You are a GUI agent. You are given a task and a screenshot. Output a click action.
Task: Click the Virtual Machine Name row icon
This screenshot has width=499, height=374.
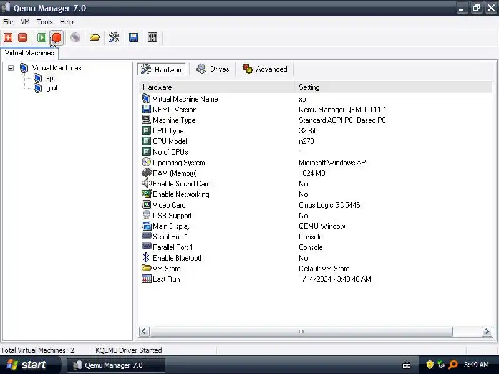click(x=146, y=99)
